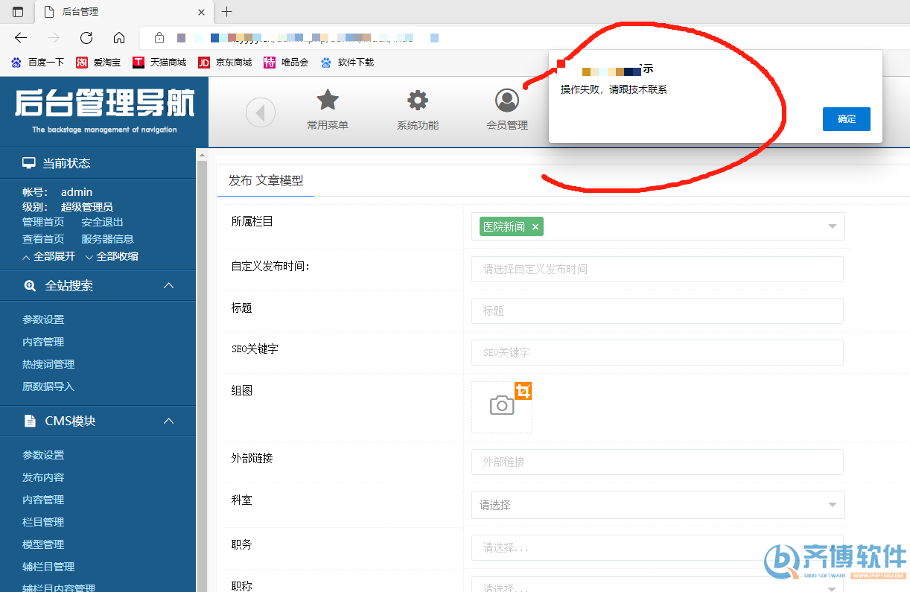Remove the 医院新闻 tag

pyautogui.click(x=535, y=227)
